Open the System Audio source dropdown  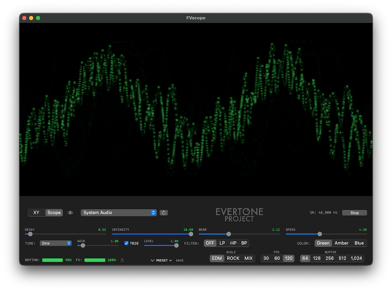pyautogui.click(x=118, y=213)
